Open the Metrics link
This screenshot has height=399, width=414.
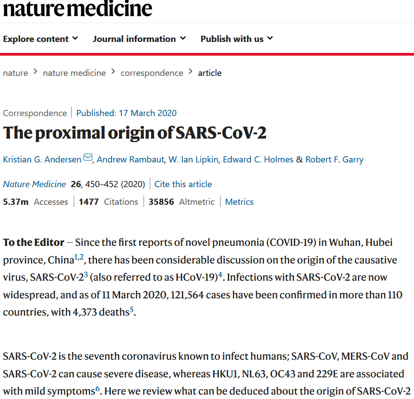[x=239, y=202]
